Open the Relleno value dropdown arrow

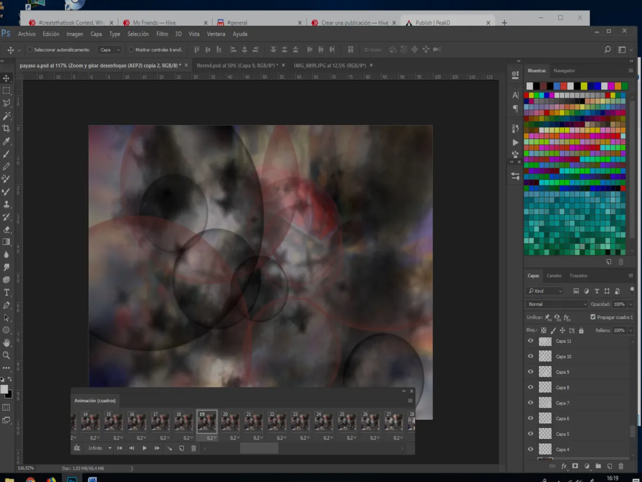click(631, 330)
